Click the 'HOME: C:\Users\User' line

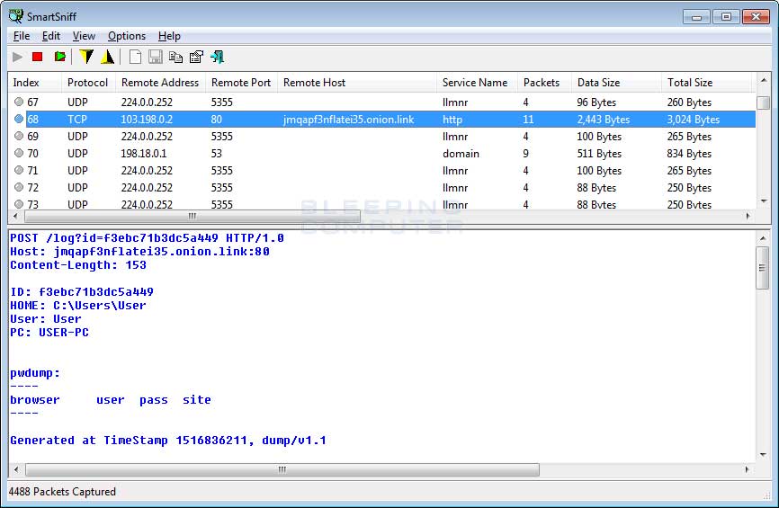tap(78, 306)
